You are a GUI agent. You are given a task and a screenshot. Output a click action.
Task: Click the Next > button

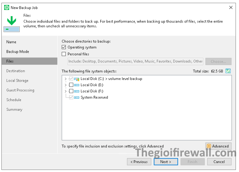(166, 162)
